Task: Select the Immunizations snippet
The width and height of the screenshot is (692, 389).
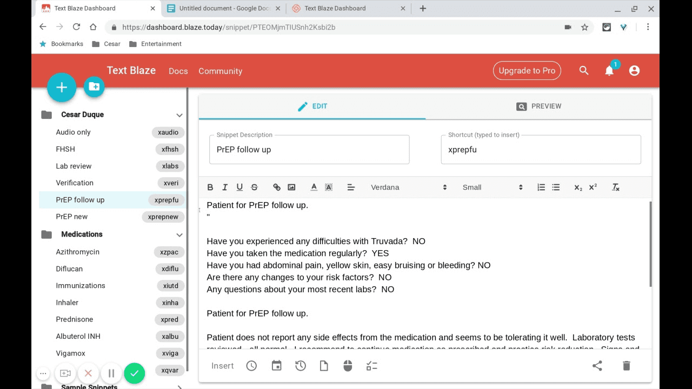Action: pyautogui.click(x=112, y=285)
